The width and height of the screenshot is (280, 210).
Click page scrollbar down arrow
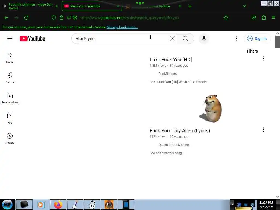pos(278,197)
